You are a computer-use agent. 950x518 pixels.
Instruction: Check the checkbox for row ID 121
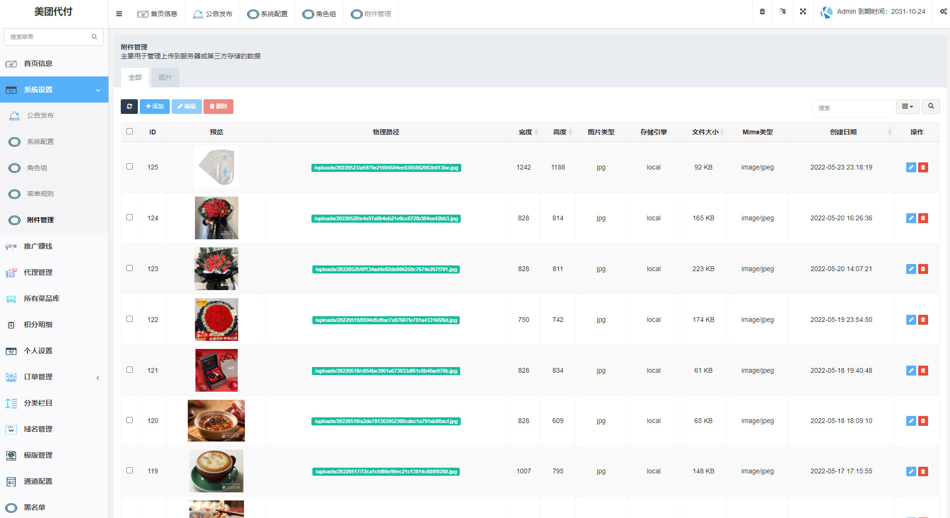click(x=129, y=369)
